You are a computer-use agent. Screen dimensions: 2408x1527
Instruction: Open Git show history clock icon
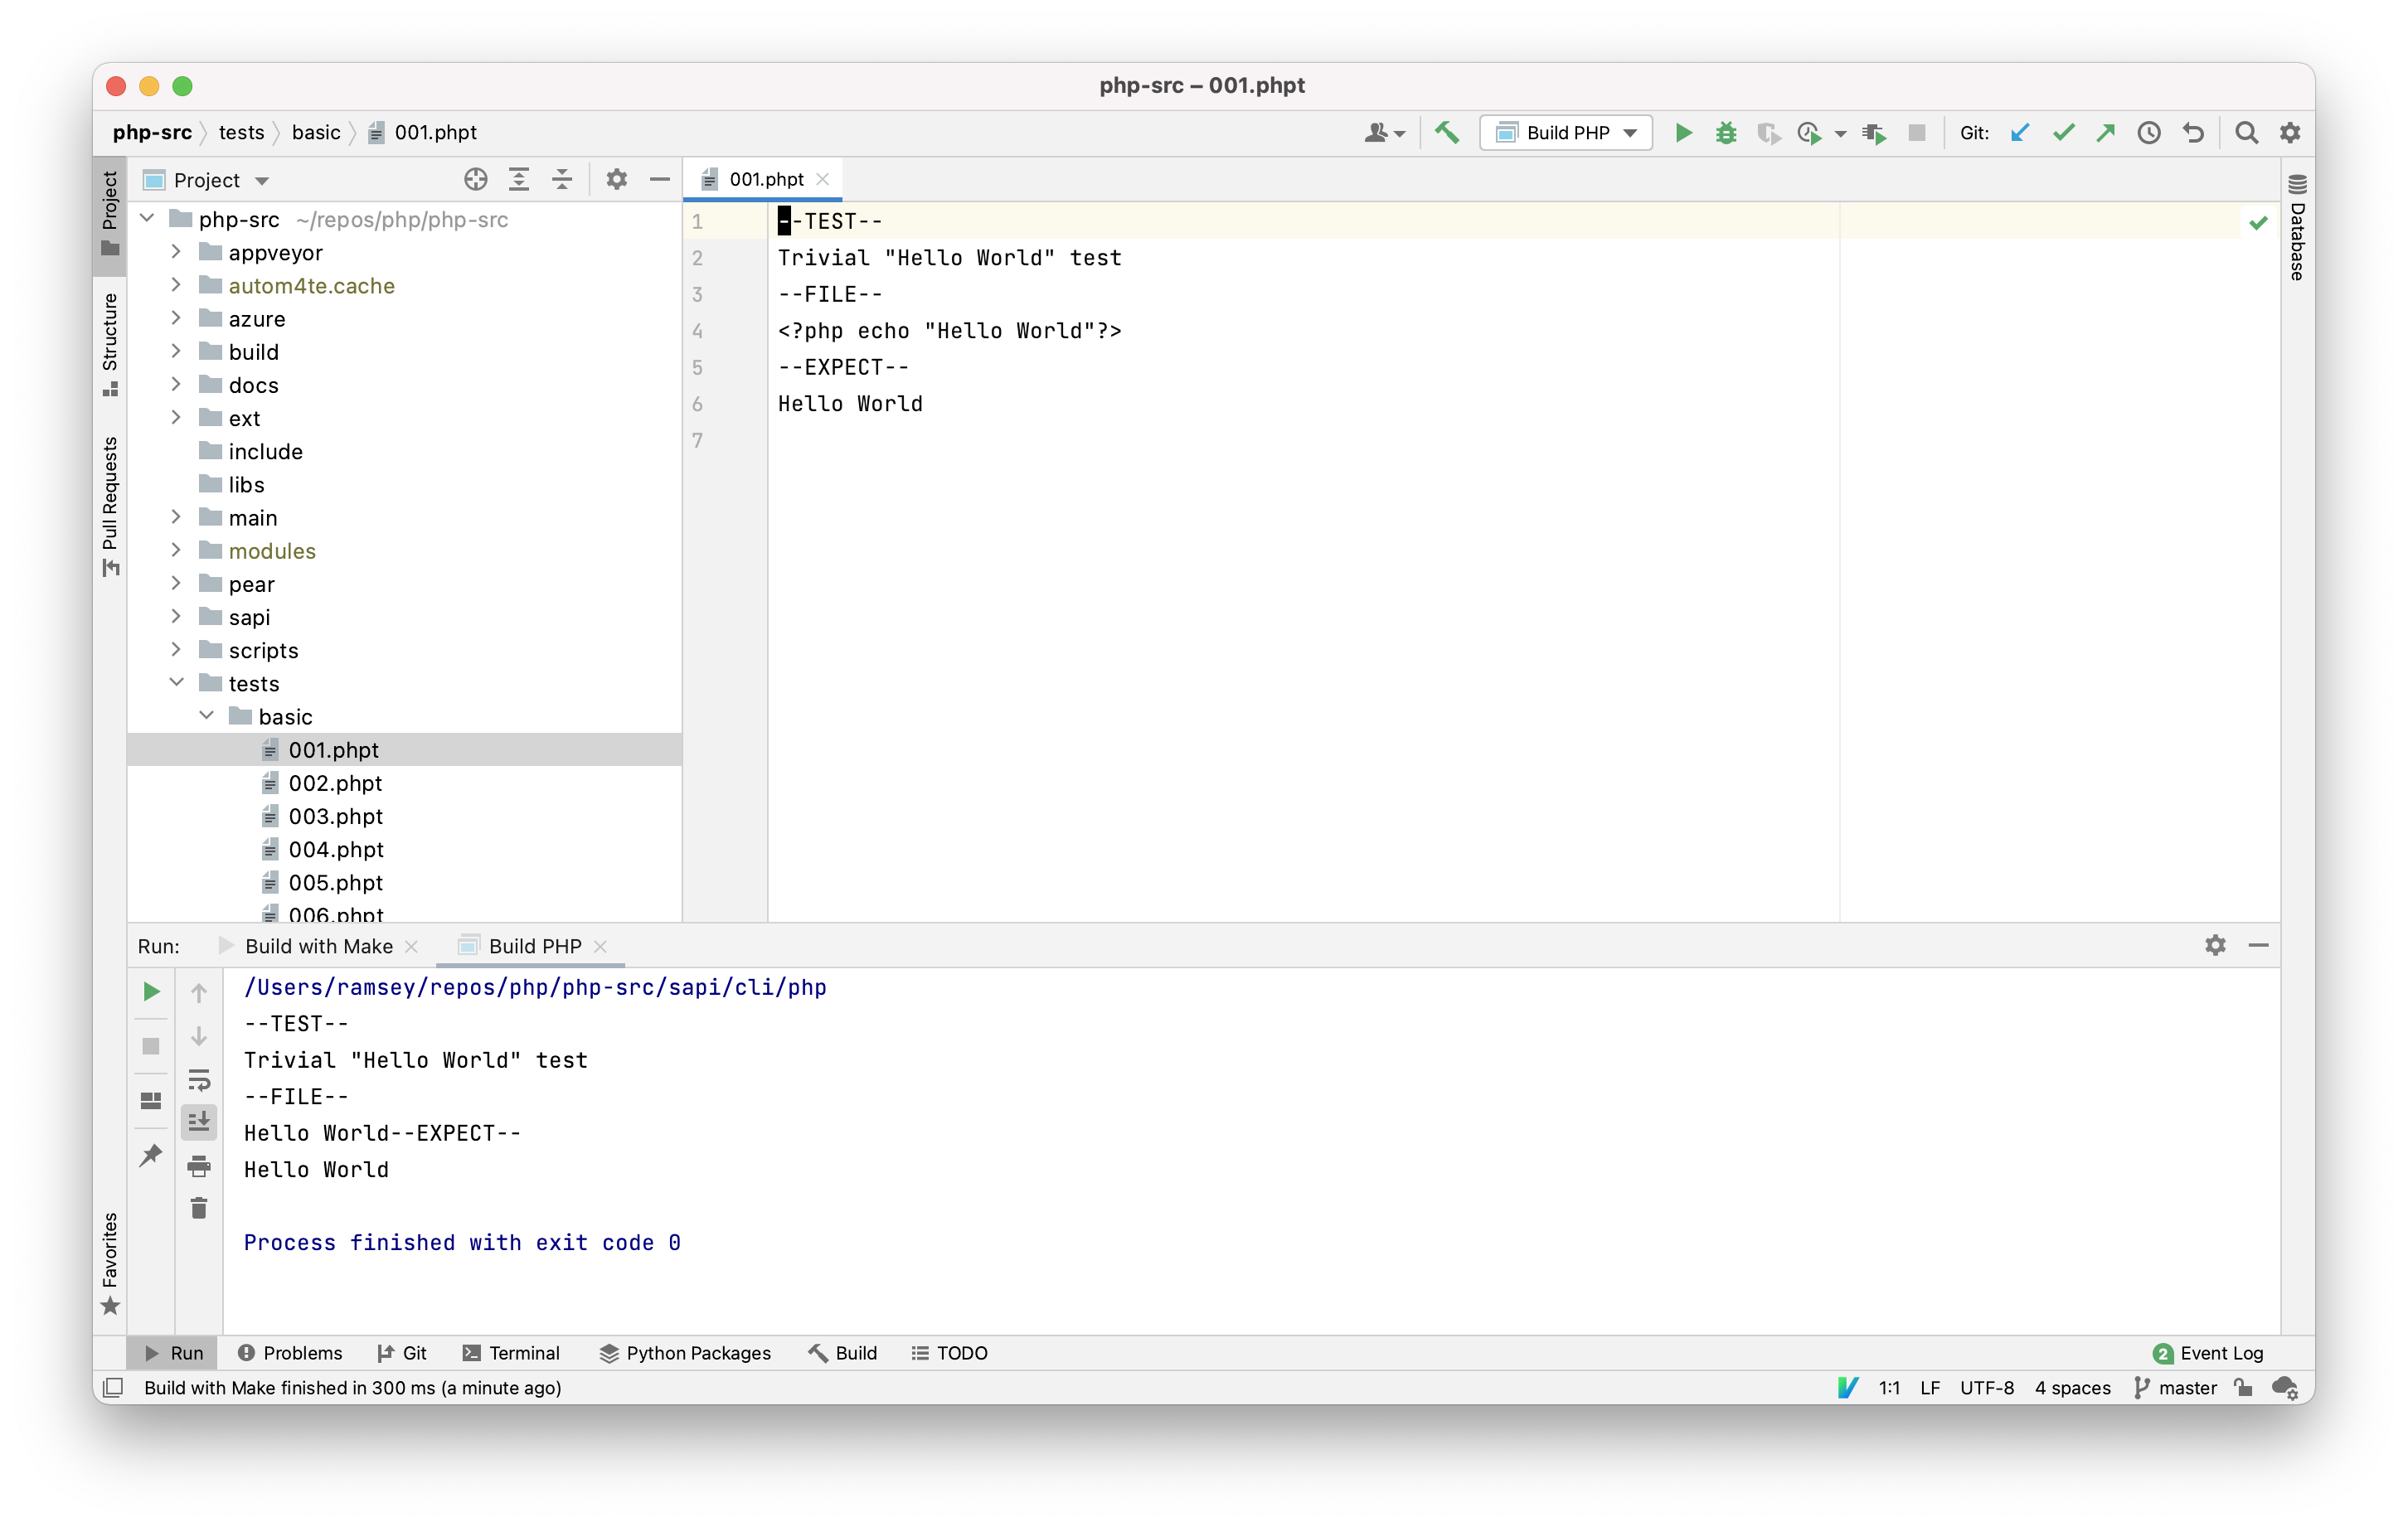pyautogui.click(x=2149, y=133)
